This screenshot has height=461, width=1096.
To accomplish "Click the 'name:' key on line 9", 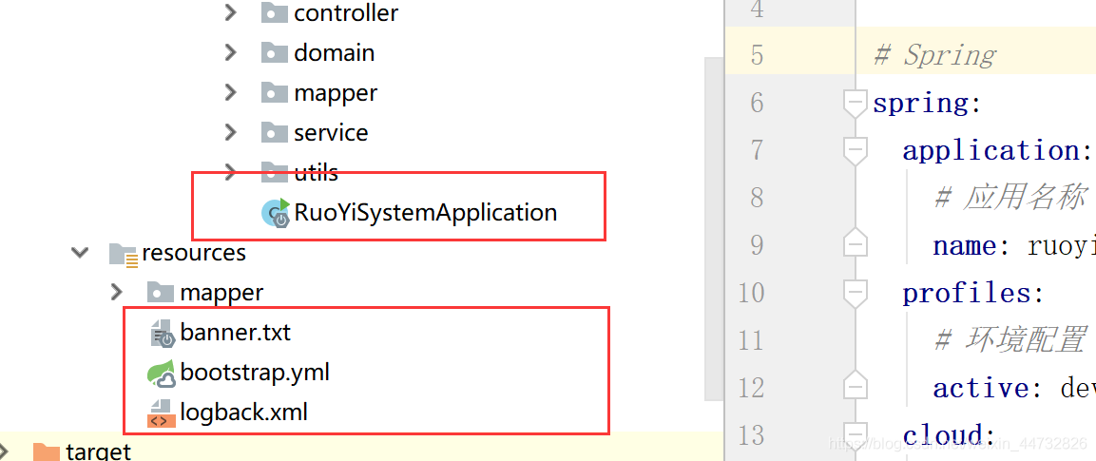I will pyautogui.click(x=972, y=246).
